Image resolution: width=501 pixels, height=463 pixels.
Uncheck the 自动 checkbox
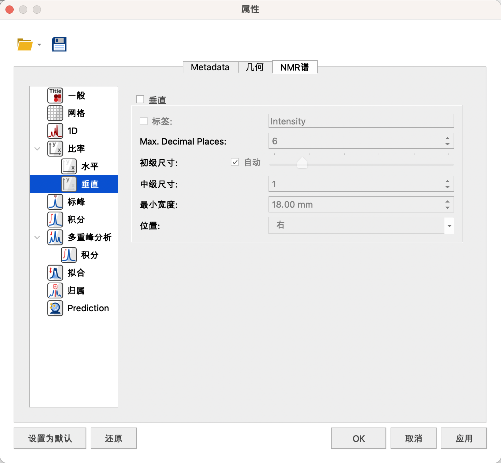[235, 162]
